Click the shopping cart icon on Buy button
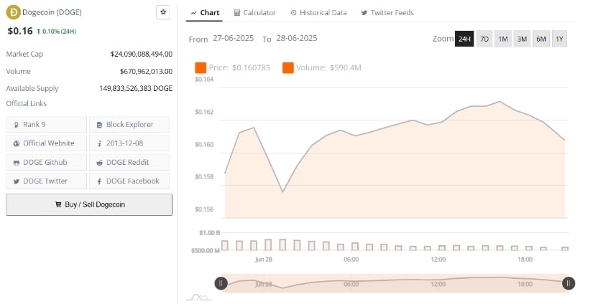 point(58,204)
